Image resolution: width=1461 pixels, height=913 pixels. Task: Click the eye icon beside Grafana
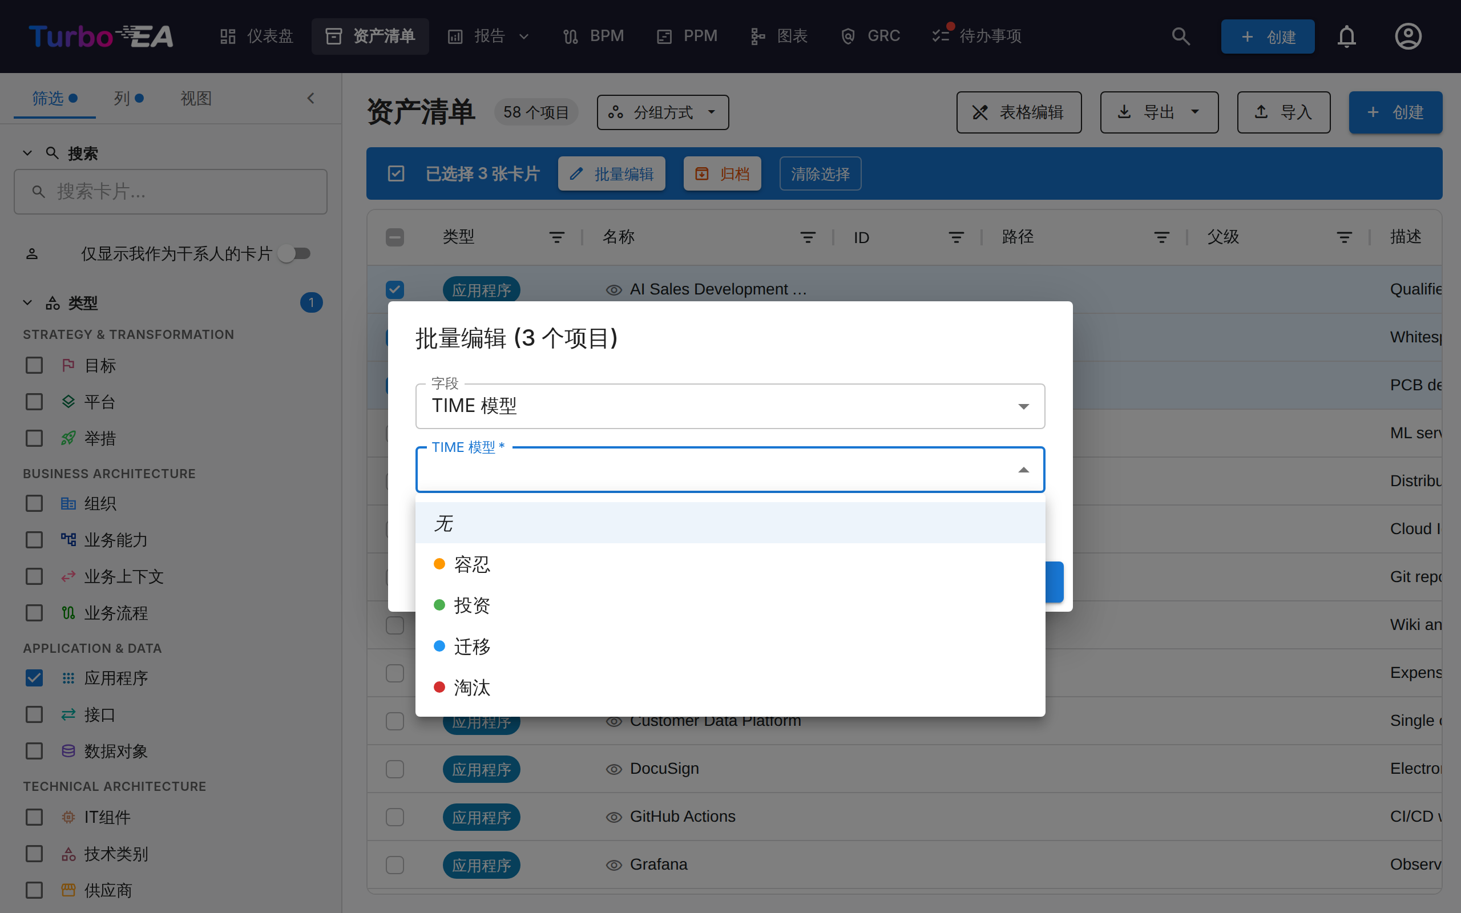click(614, 864)
